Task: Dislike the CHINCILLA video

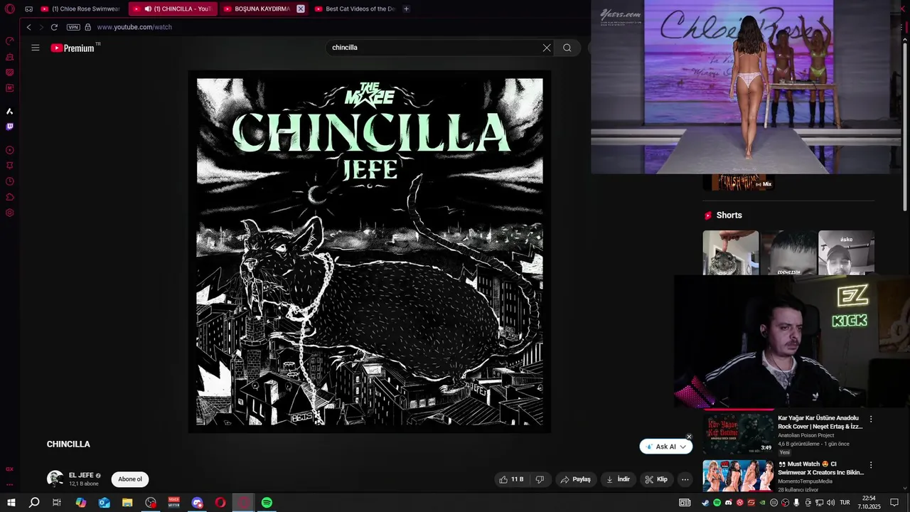Action: pos(540,479)
